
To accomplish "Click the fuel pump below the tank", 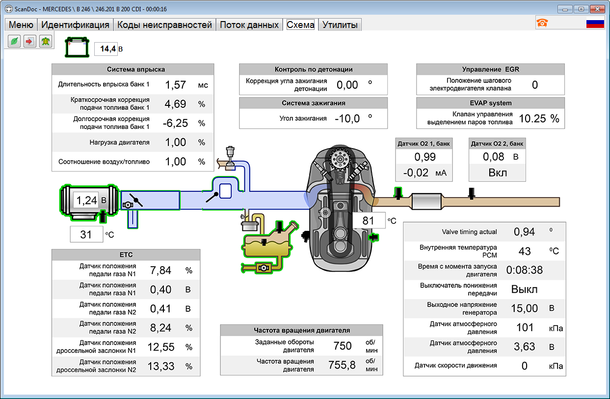I will click(x=264, y=268).
